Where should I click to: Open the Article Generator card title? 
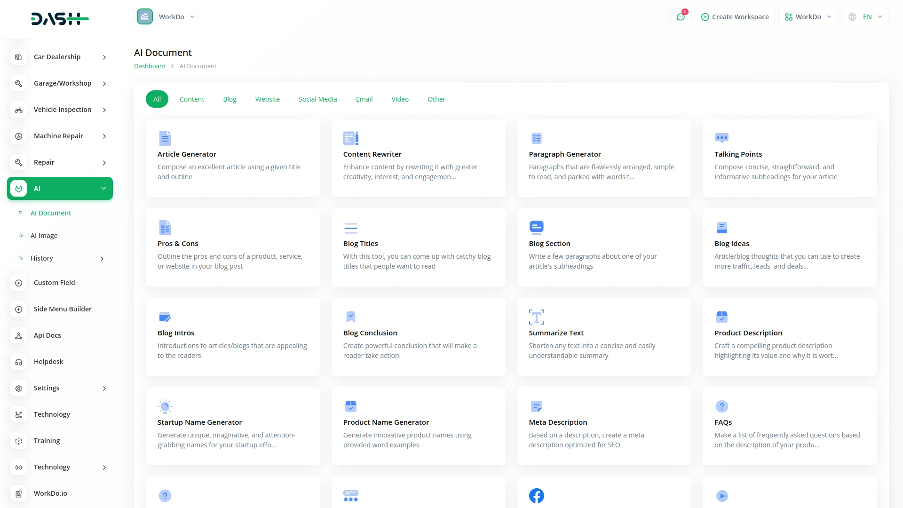tap(187, 154)
